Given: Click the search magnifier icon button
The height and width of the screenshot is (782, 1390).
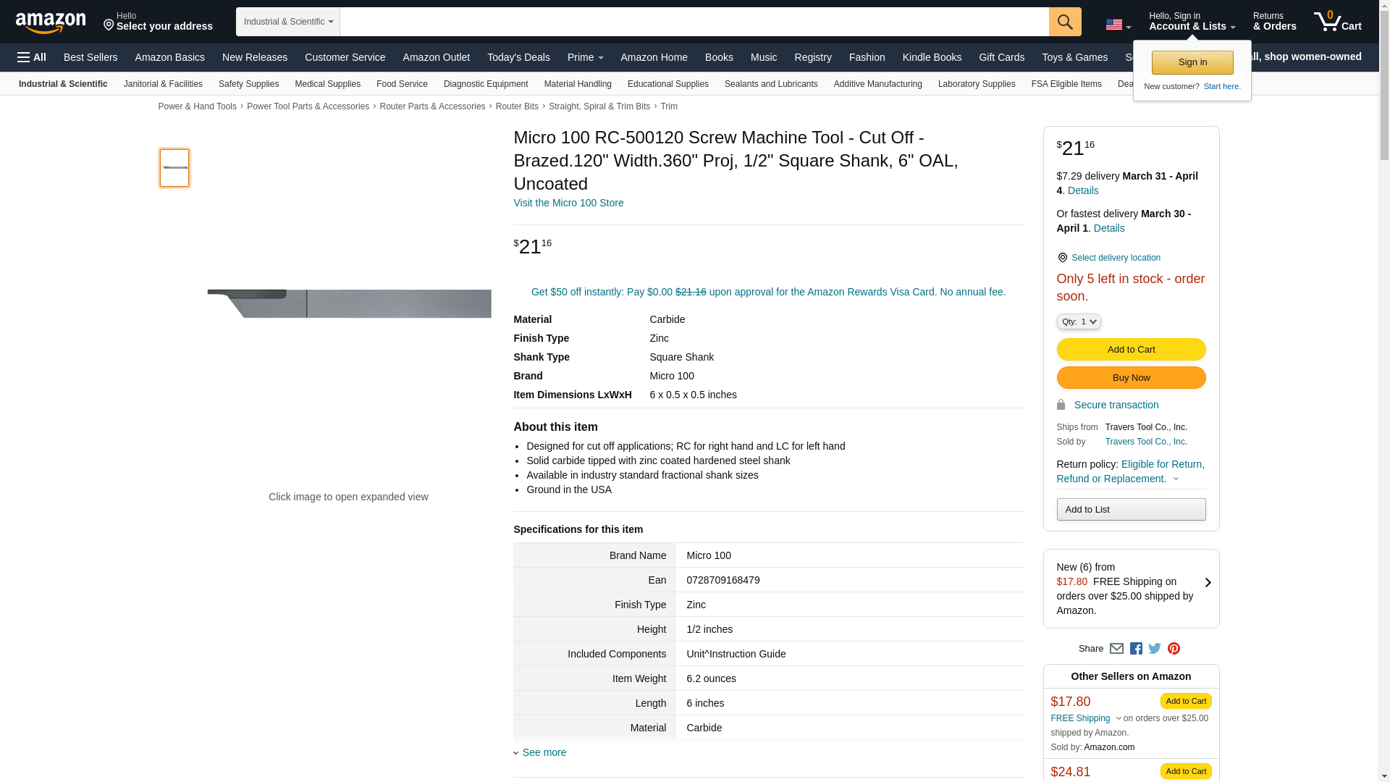Looking at the screenshot, I should click(1064, 22).
